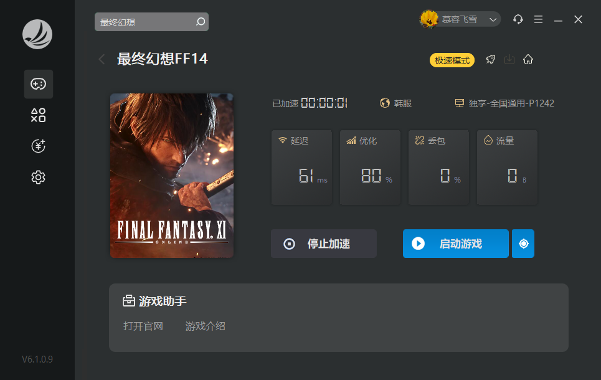Open the 打开官网 link
601x380 pixels.
(x=143, y=326)
